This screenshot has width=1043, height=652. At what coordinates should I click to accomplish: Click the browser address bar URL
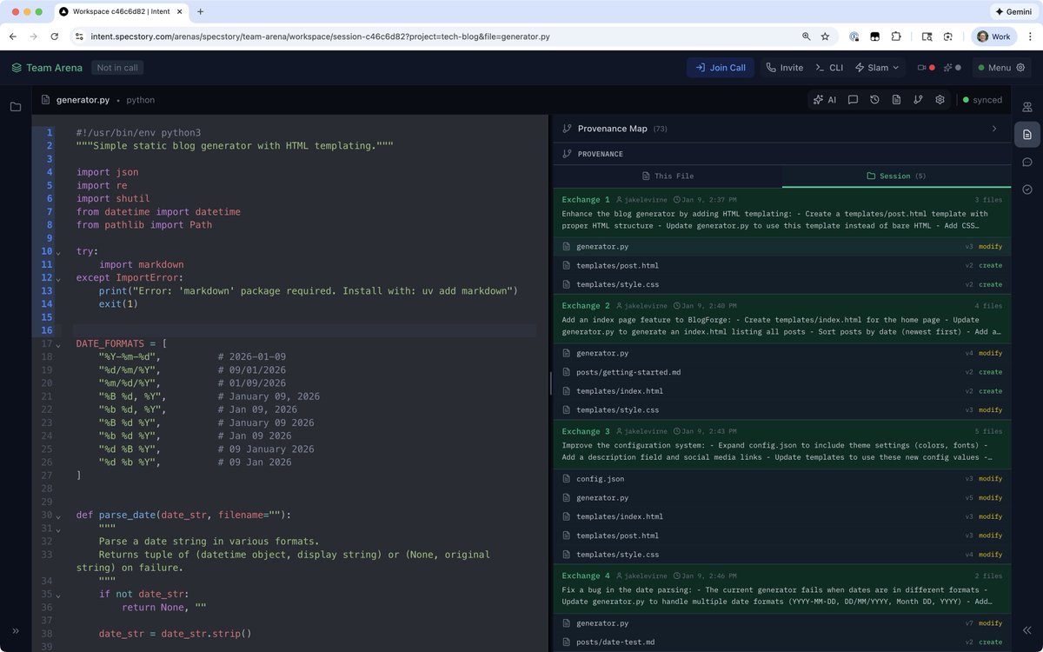(321, 37)
